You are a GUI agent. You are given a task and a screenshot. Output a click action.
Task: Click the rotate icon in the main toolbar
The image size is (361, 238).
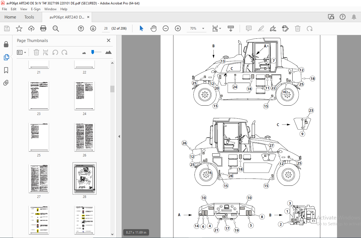pos(310,28)
